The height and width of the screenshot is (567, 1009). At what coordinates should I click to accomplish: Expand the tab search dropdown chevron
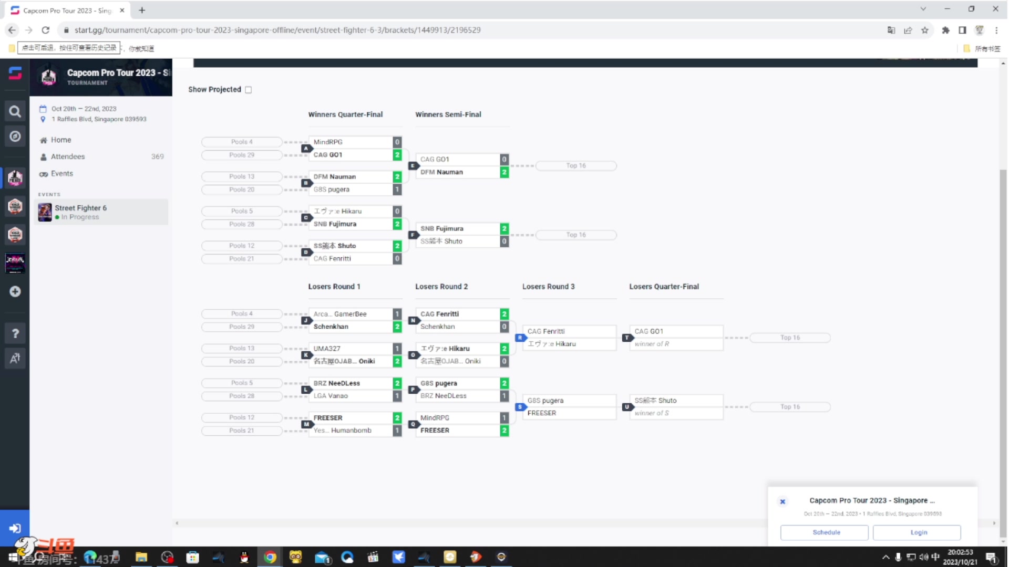(x=923, y=9)
